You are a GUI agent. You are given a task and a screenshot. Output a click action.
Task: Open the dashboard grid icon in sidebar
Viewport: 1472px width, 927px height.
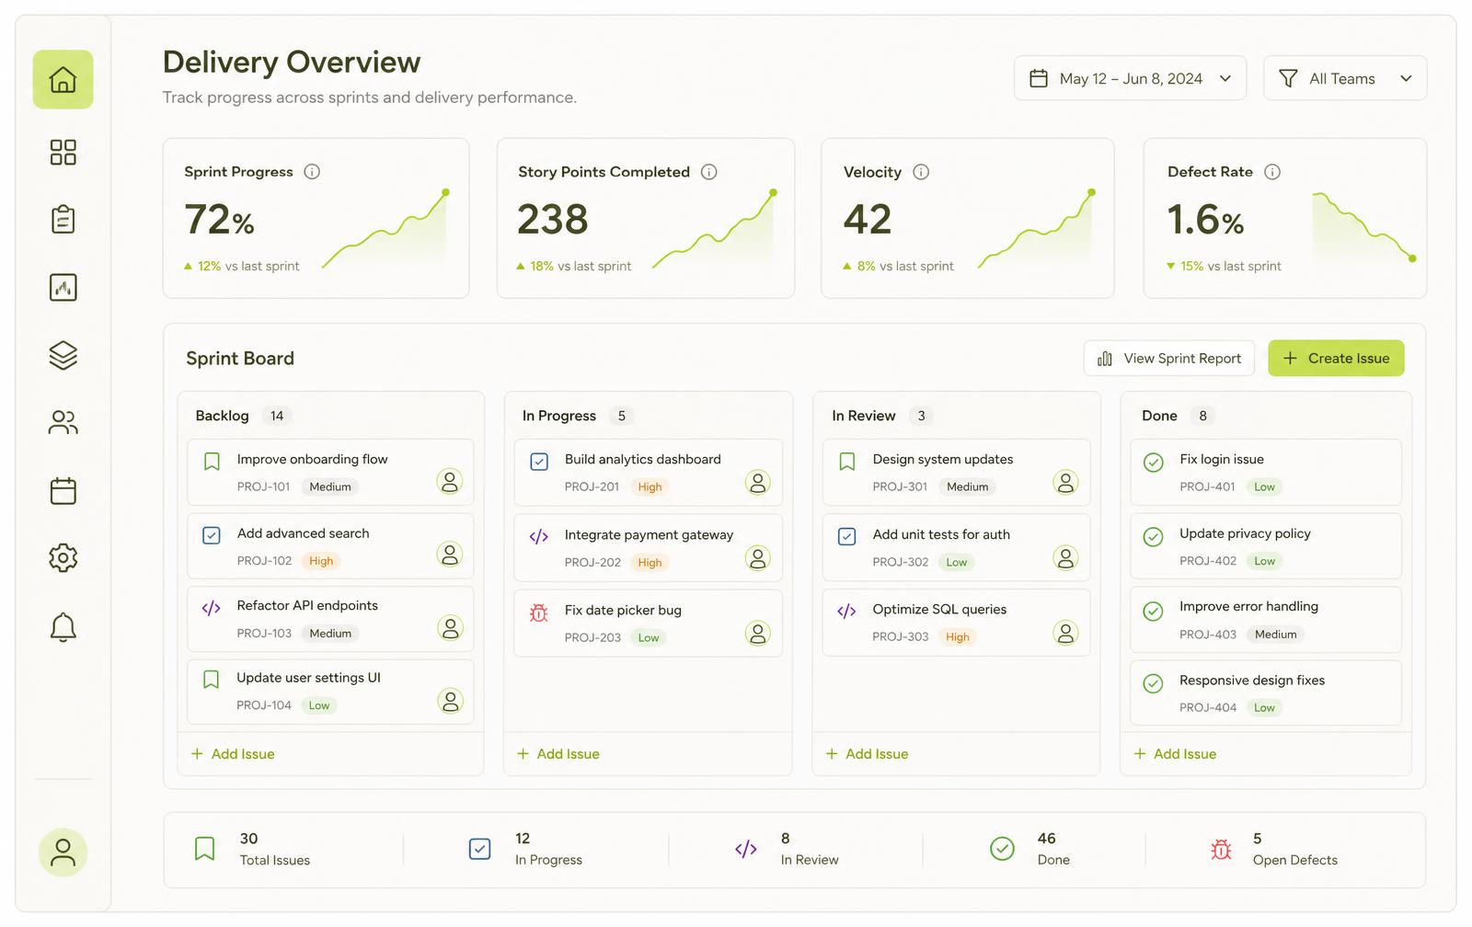click(63, 152)
